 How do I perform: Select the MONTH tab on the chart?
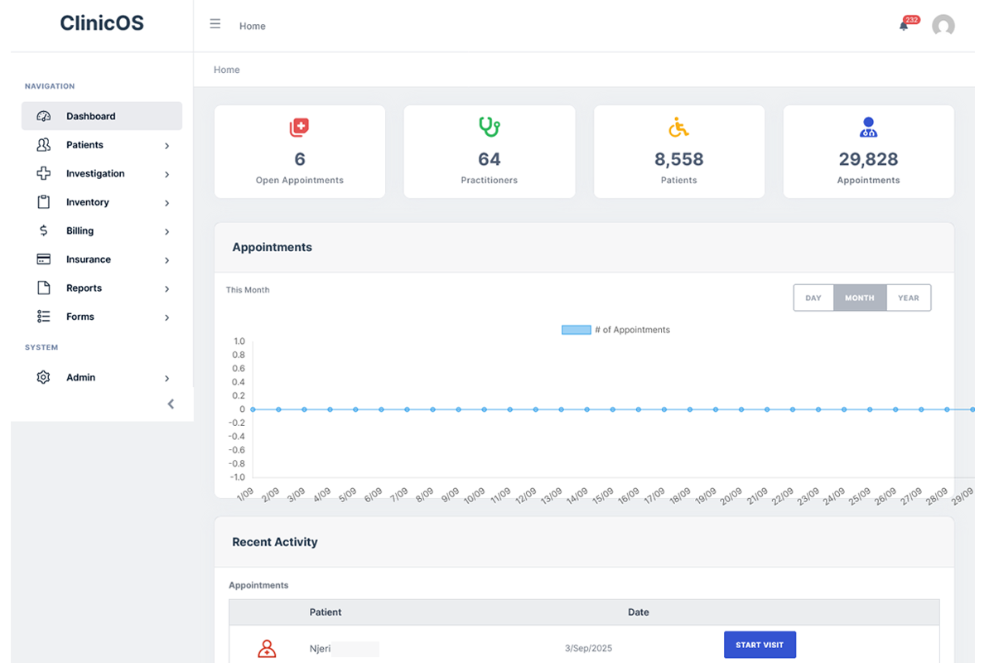pyautogui.click(x=859, y=298)
